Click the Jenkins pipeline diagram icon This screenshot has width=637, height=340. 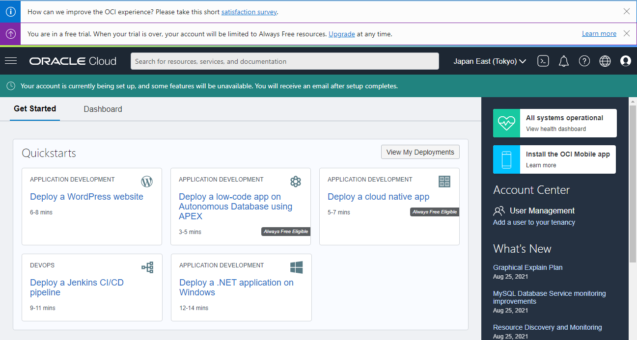click(147, 267)
